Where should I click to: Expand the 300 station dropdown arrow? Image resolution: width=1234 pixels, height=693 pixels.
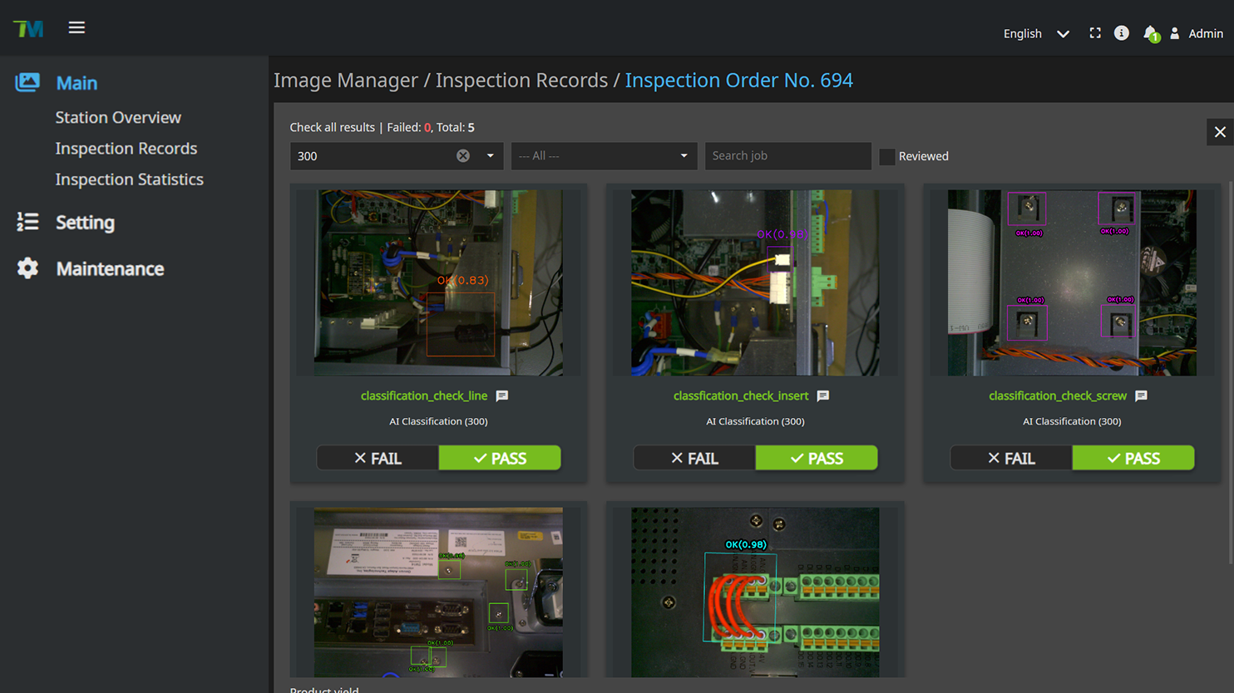point(490,156)
